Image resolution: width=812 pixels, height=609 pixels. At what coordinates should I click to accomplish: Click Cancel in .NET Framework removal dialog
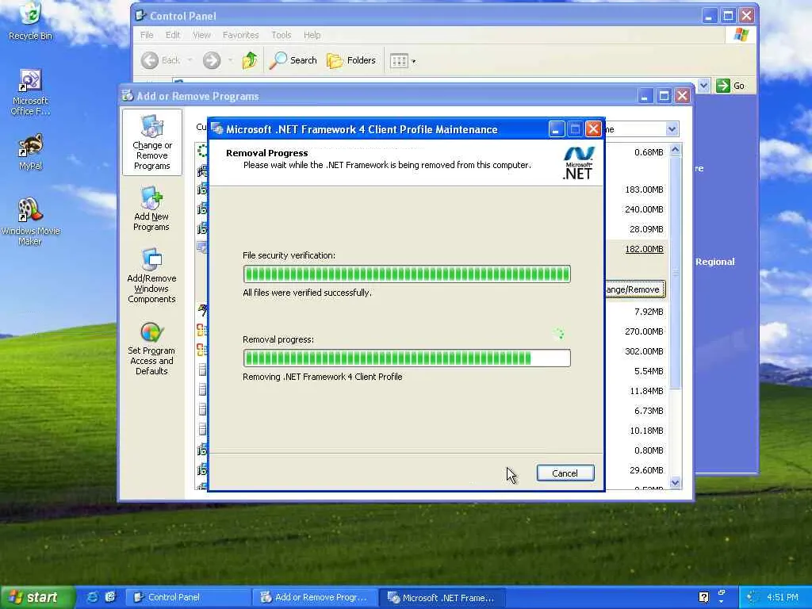[565, 473]
